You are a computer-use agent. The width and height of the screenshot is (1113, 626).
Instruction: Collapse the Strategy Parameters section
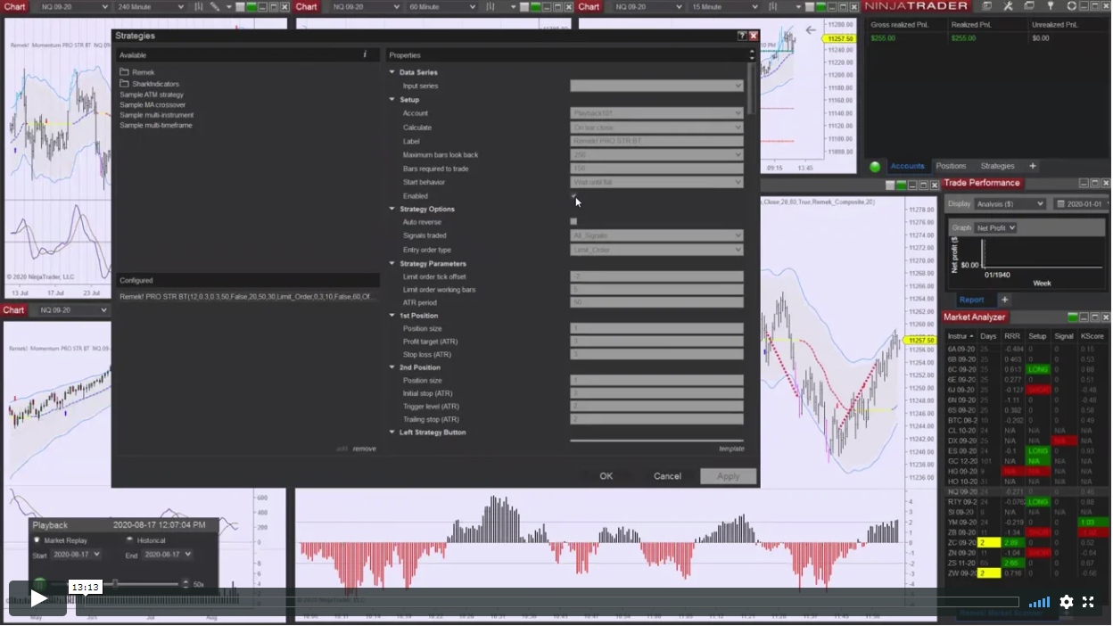[392, 264]
